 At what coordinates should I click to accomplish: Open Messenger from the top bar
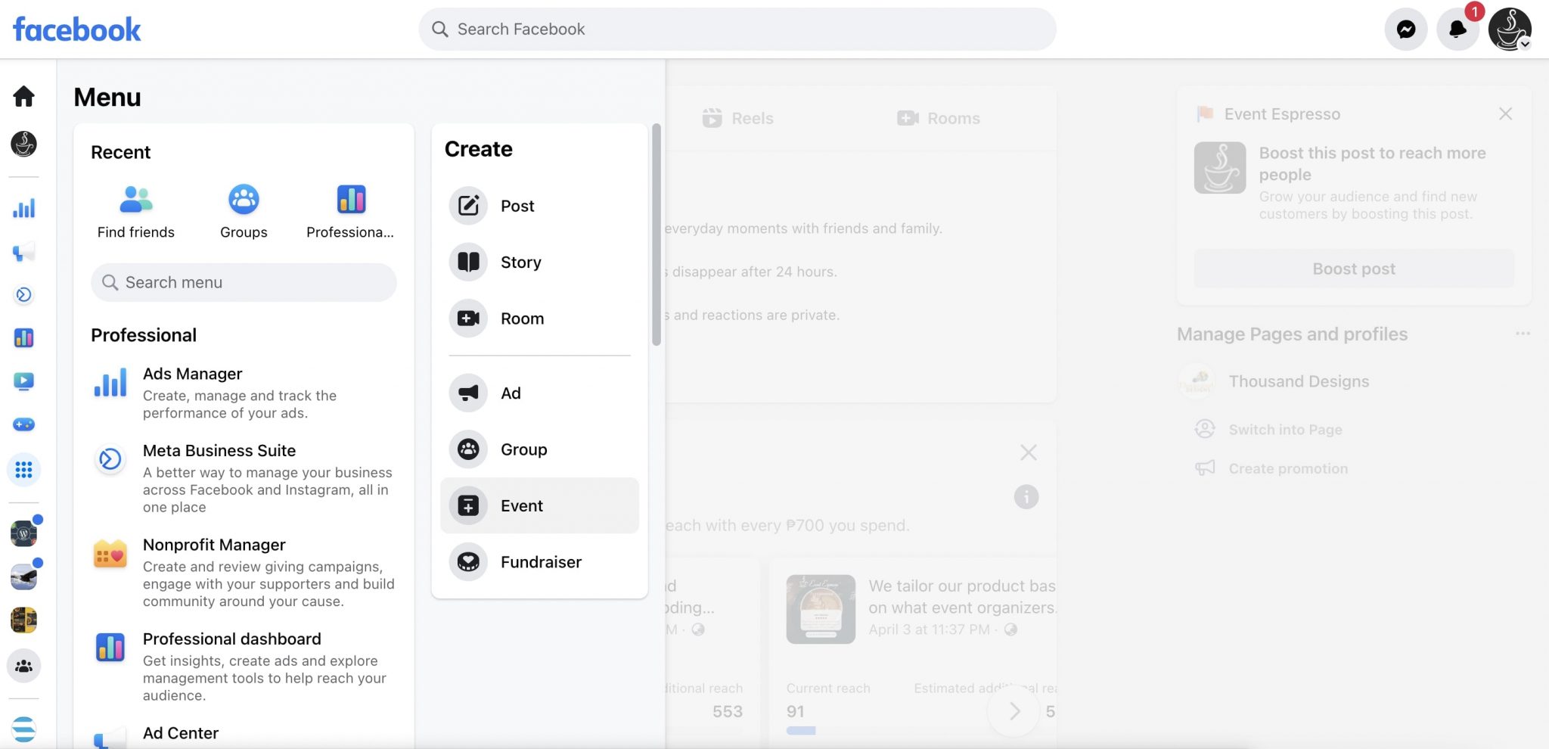coord(1405,30)
